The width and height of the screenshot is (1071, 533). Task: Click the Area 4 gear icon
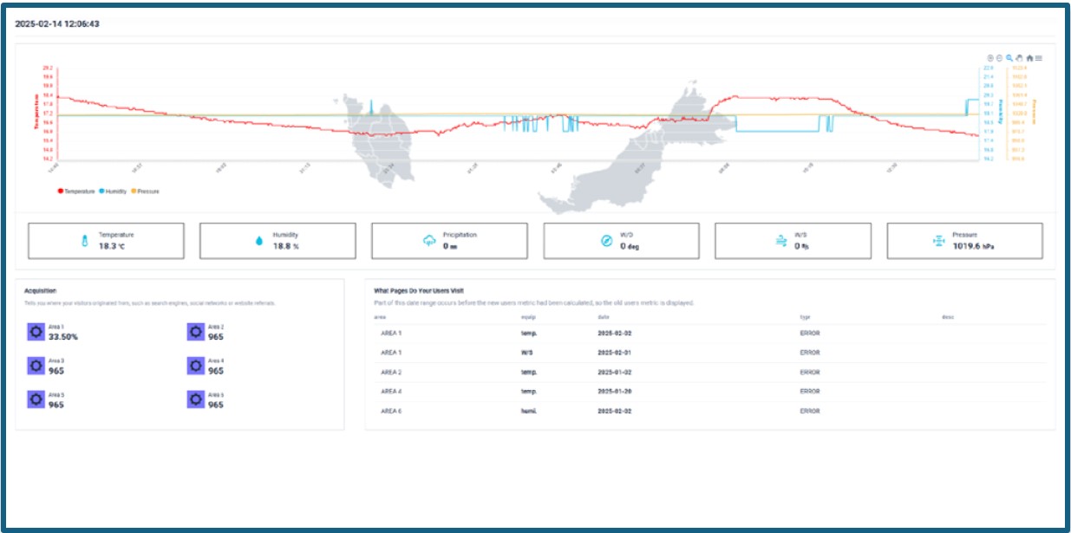(195, 366)
